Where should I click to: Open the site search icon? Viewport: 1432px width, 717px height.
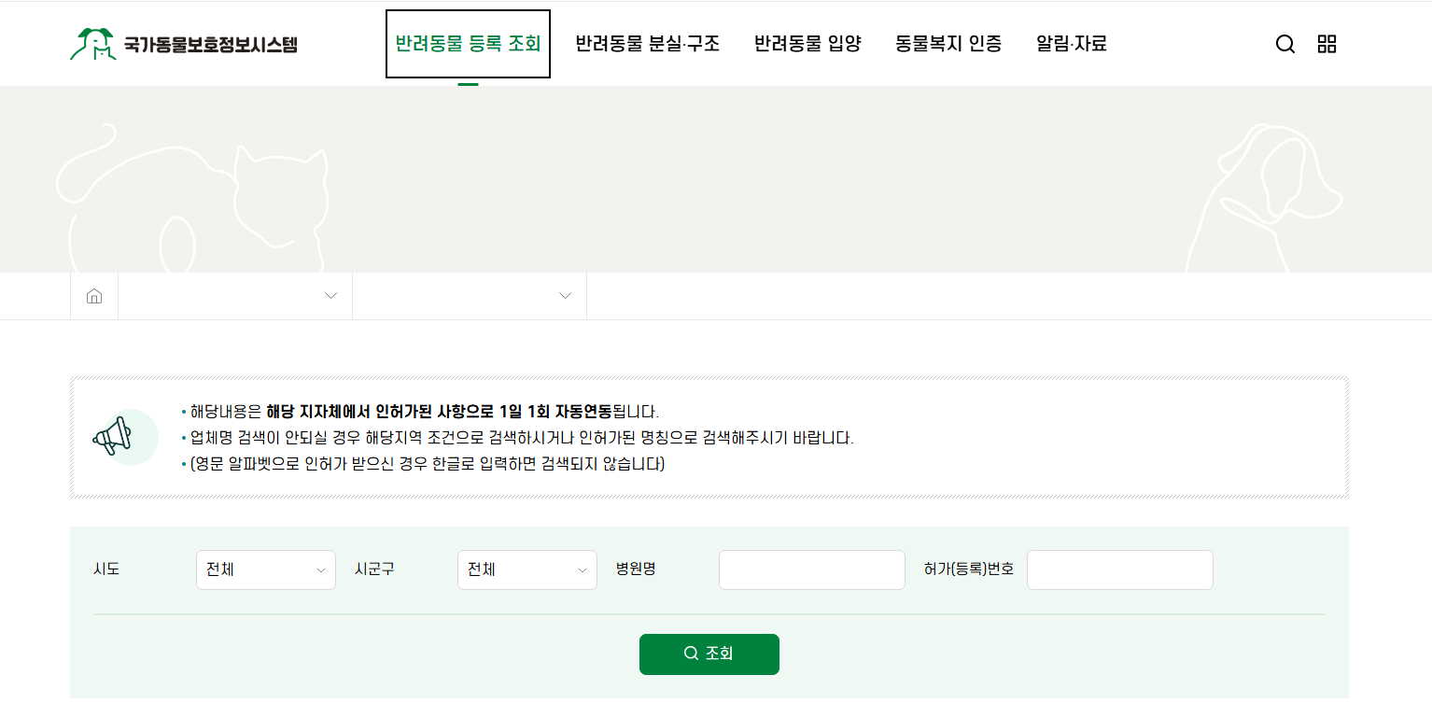(x=1285, y=43)
